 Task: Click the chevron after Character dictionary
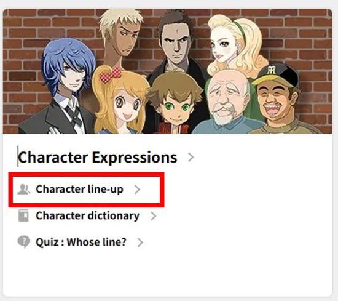coord(153,216)
